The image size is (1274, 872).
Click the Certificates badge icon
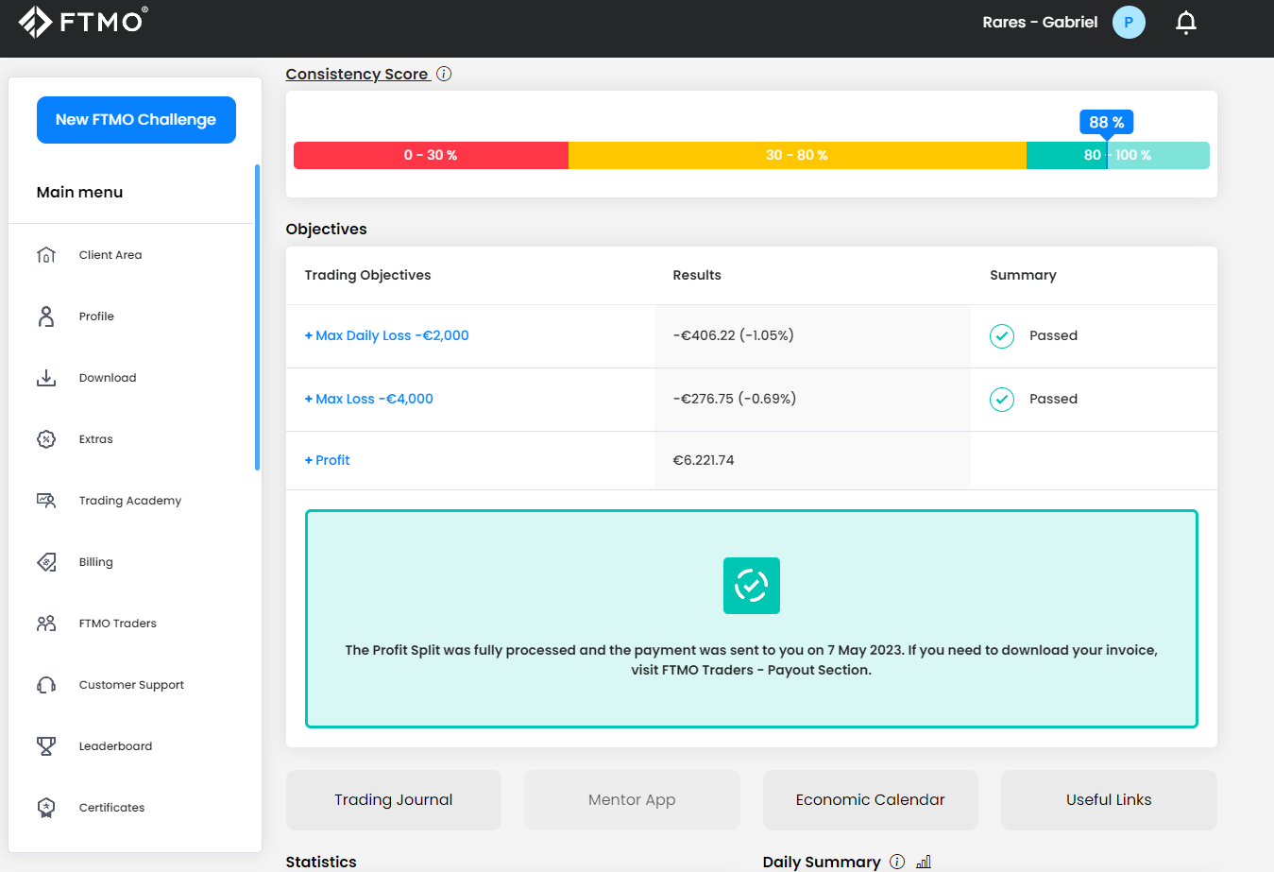pos(46,808)
